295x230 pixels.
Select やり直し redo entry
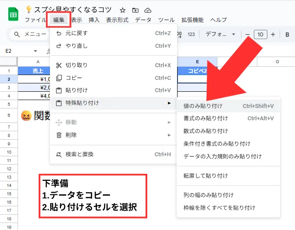[114, 46]
